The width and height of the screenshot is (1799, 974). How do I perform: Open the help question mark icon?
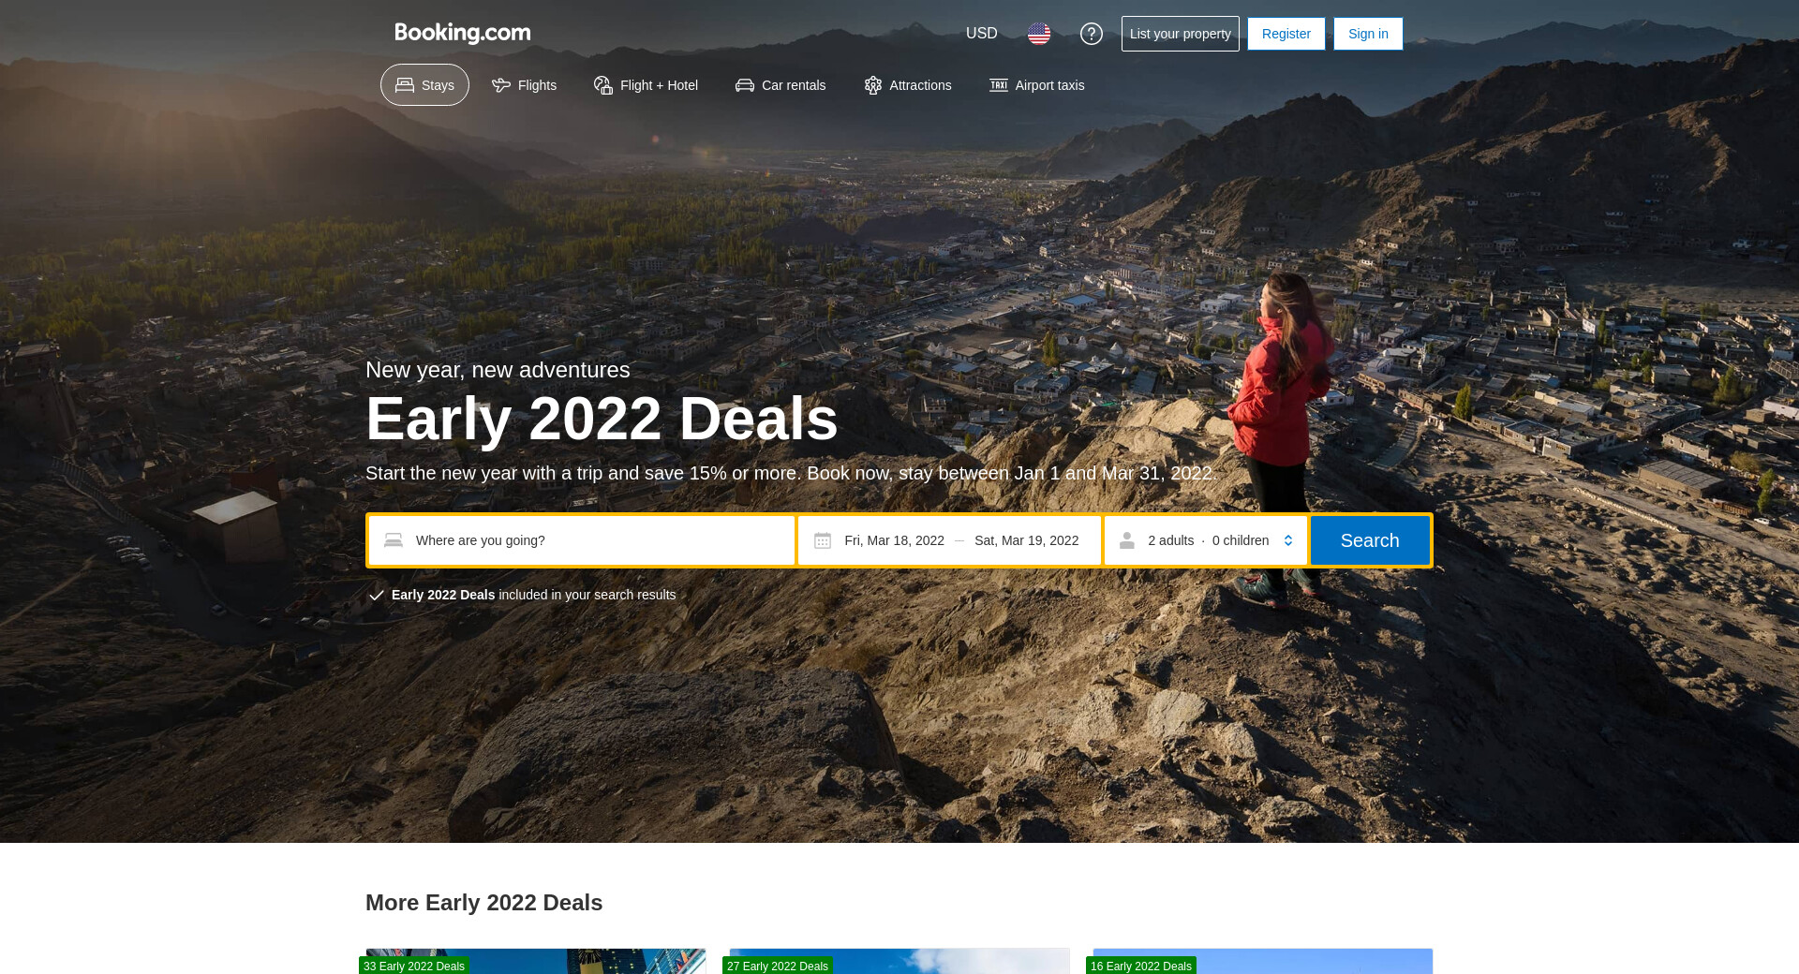tap(1091, 34)
